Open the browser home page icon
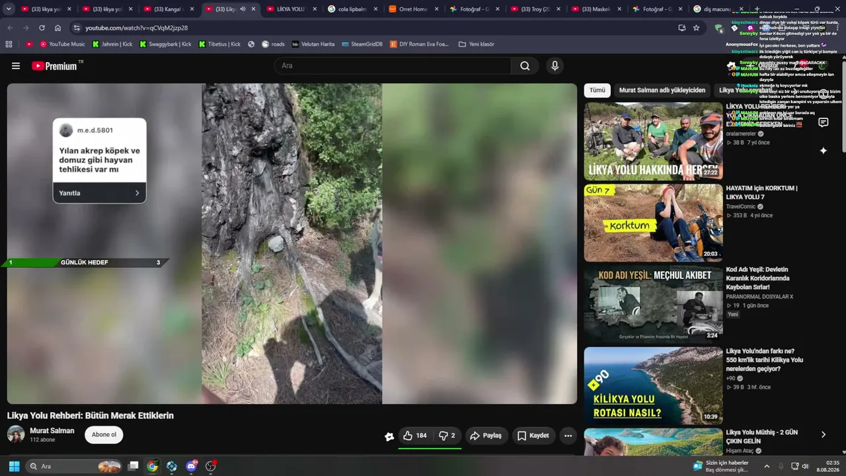The image size is (846, 476). [58, 28]
